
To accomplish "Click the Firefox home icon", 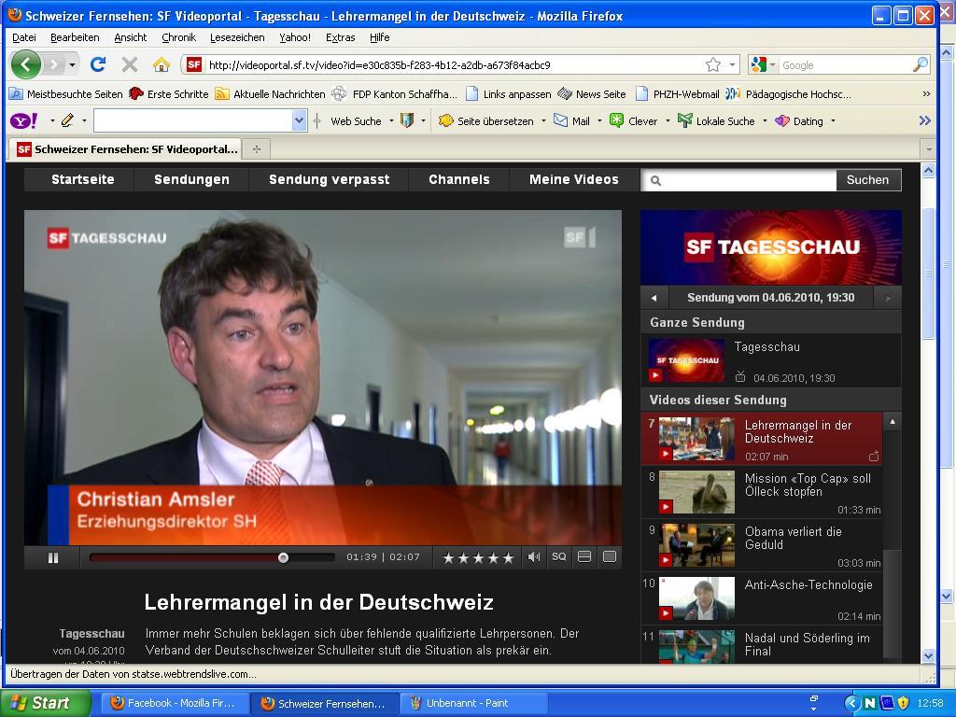I will 161,64.
